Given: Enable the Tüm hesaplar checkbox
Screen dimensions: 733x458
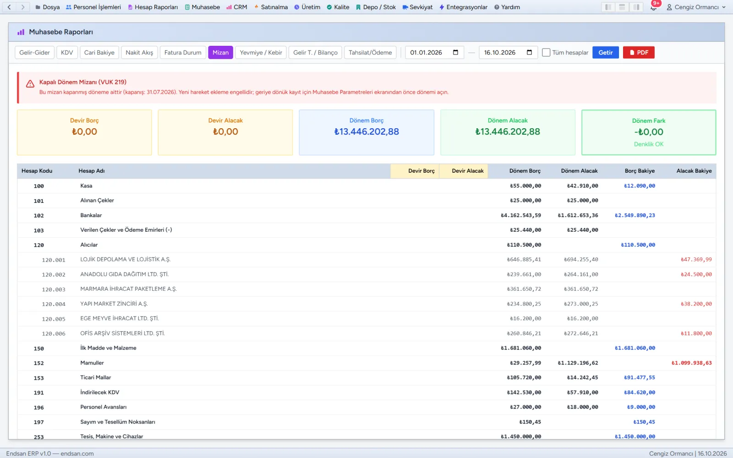Looking at the screenshot, I should click(x=546, y=52).
